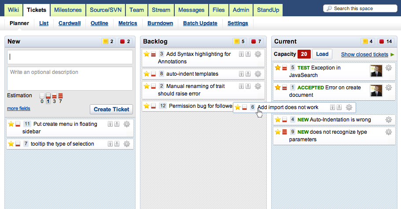The height and width of the screenshot is (209, 401).
Task: Toggle star on auto-indent templates ticket
Action: pos(147,74)
